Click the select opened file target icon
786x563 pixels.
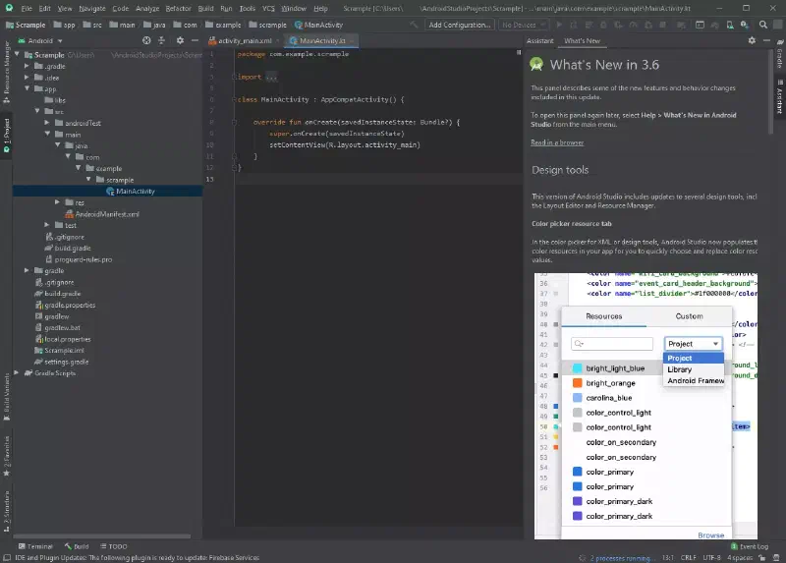pos(146,40)
